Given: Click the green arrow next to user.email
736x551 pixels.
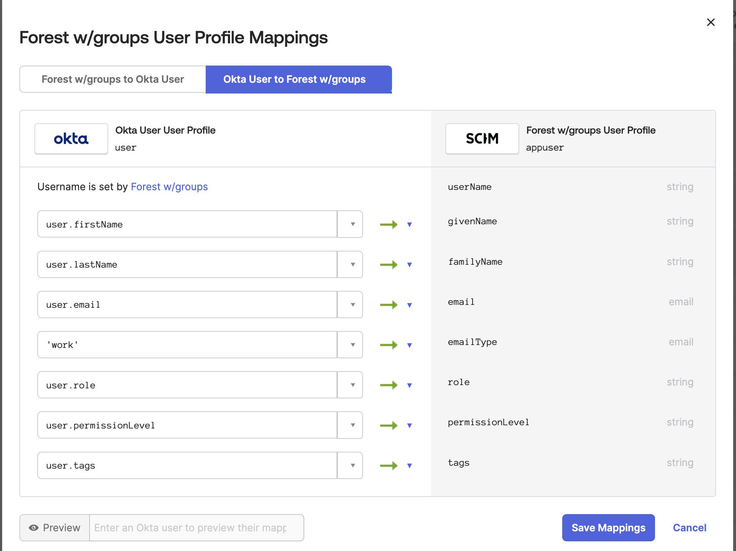Looking at the screenshot, I should coord(389,305).
